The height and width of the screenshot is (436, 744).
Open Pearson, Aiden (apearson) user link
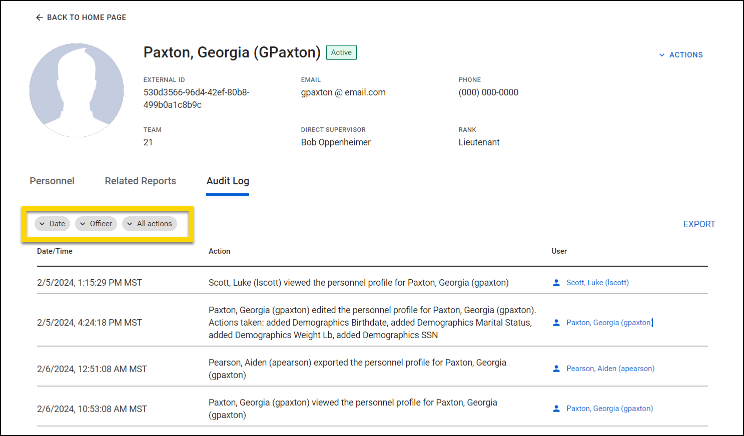point(610,369)
